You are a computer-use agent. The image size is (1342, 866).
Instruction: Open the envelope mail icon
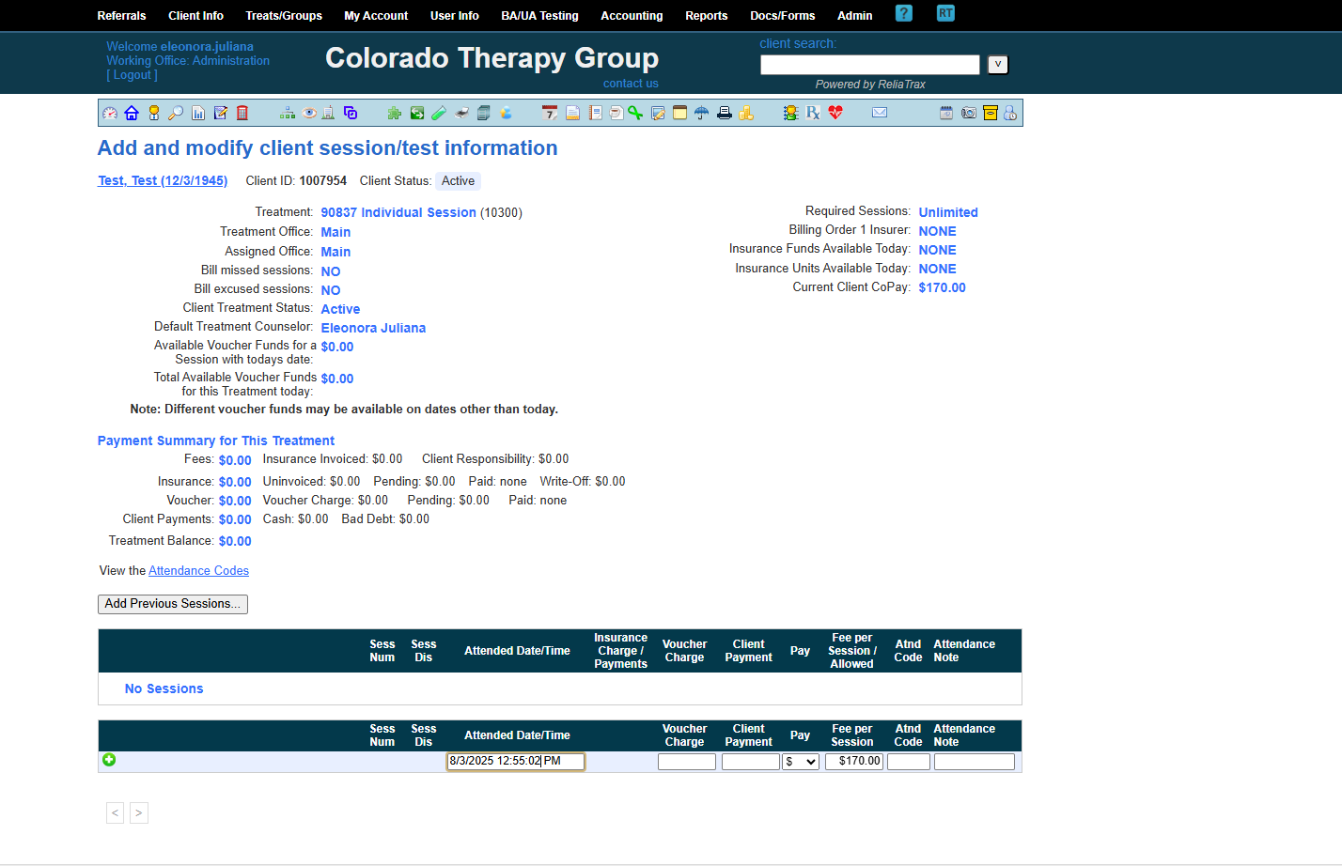click(x=880, y=114)
